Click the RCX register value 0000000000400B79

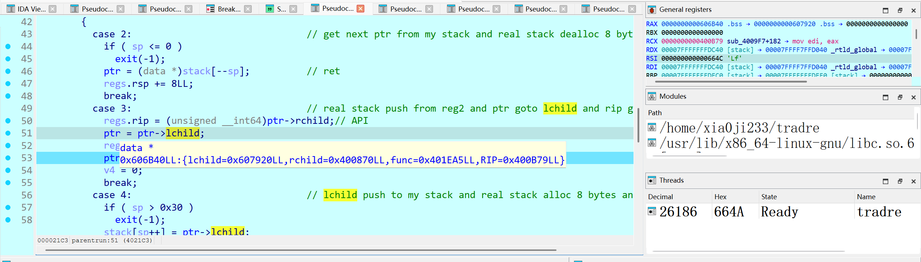click(x=692, y=41)
